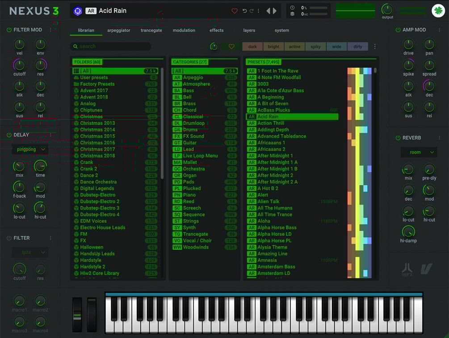Click the redo arrow in preset header

252,11
